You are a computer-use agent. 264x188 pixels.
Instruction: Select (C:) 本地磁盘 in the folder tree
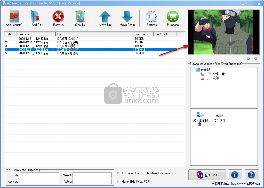pyautogui.click(x=215, y=74)
